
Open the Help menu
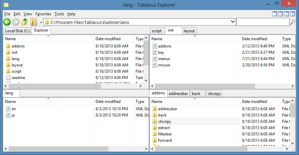pos(71,14)
